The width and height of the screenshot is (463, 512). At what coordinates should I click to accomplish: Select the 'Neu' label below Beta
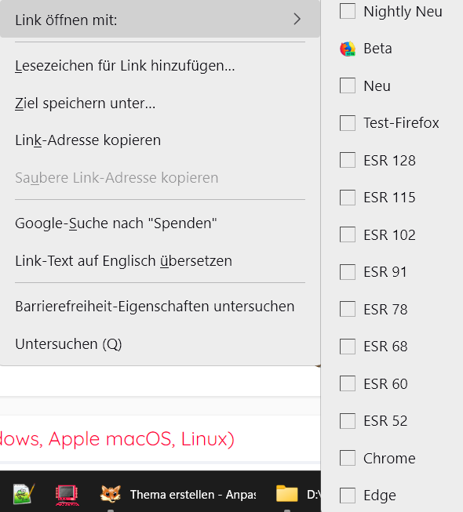(x=377, y=86)
